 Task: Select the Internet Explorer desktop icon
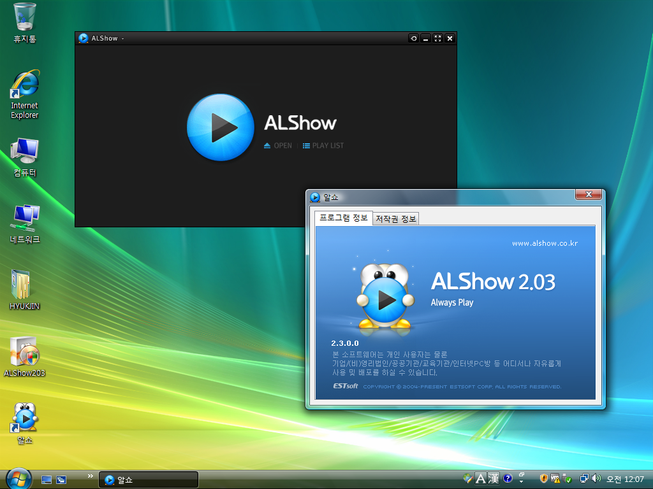(x=25, y=95)
